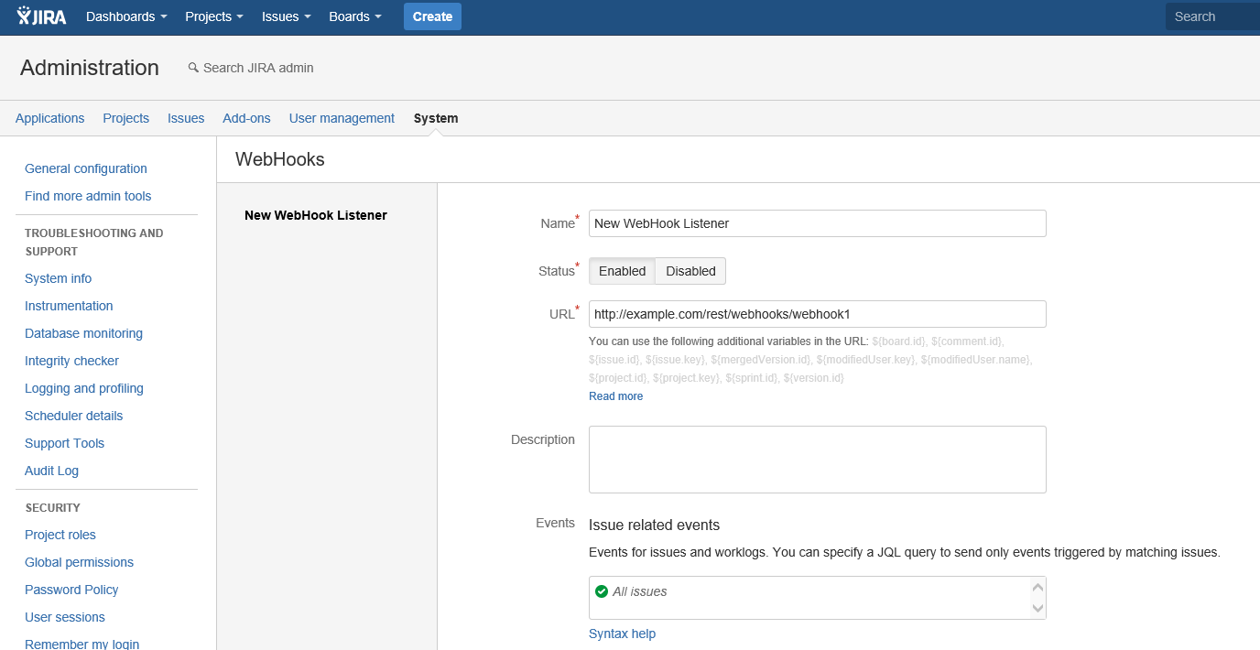Open Instrumentation sidebar link

point(69,306)
